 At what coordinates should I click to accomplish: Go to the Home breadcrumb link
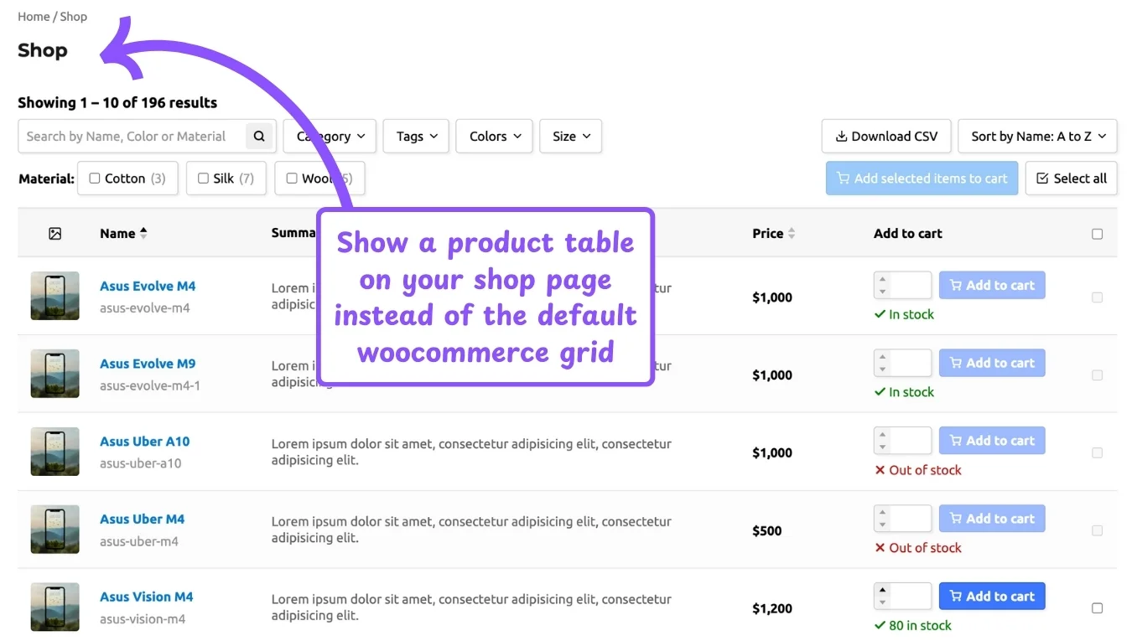(x=34, y=16)
